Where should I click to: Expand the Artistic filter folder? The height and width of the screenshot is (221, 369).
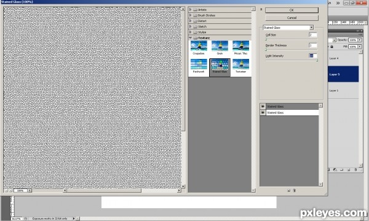click(191, 9)
